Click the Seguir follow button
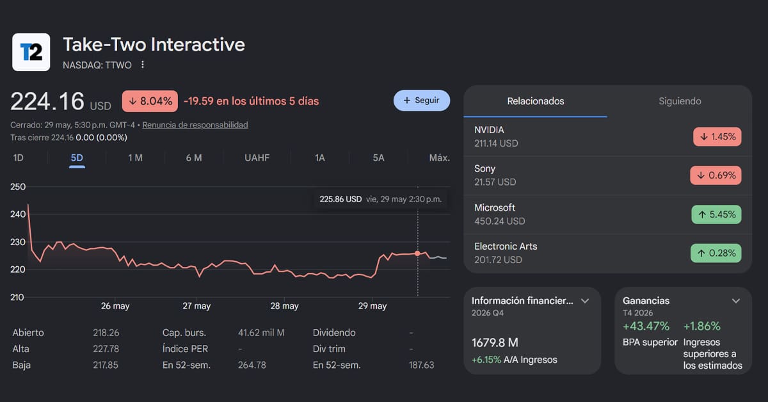 pos(422,100)
